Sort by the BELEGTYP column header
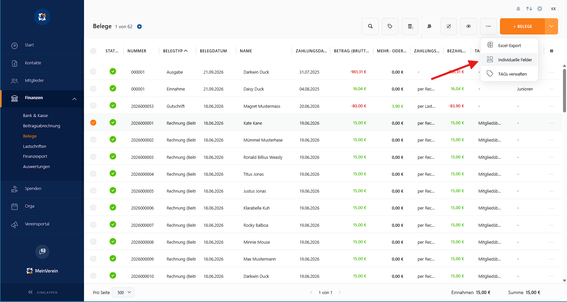This screenshot has width=567, height=302. pyautogui.click(x=175, y=51)
